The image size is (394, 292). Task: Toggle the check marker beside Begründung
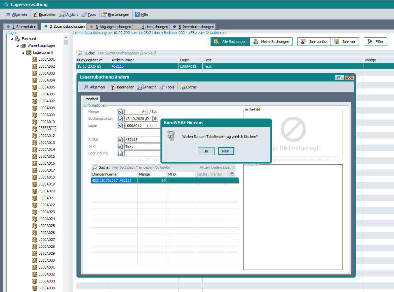(x=120, y=153)
